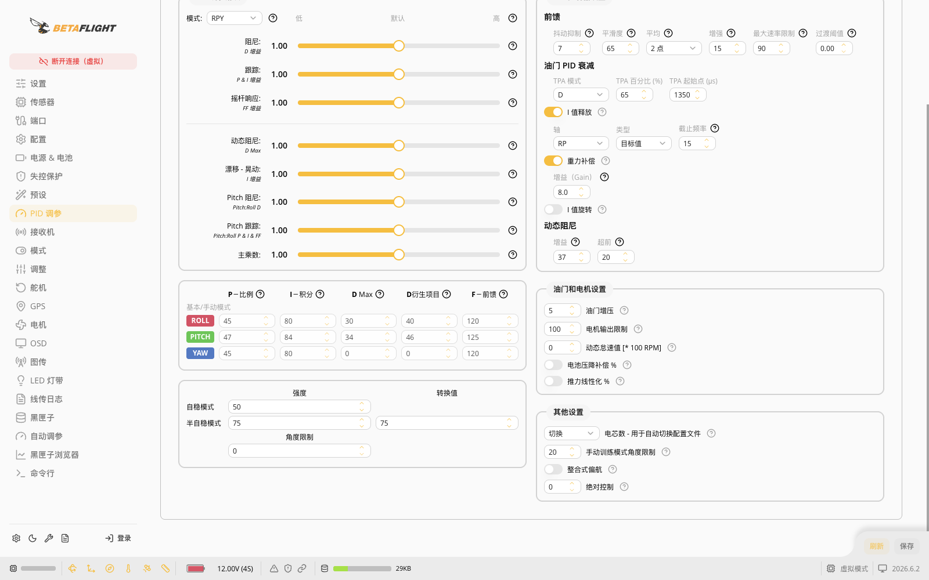Open 黑匣子浏览器 in sidebar

coord(73,455)
